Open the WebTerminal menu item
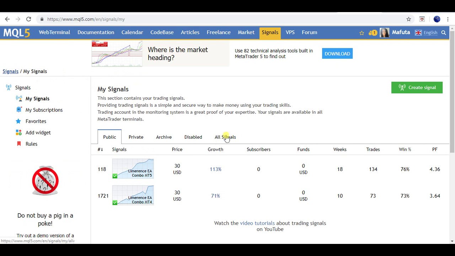Image resolution: width=455 pixels, height=256 pixels. (54, 32)
